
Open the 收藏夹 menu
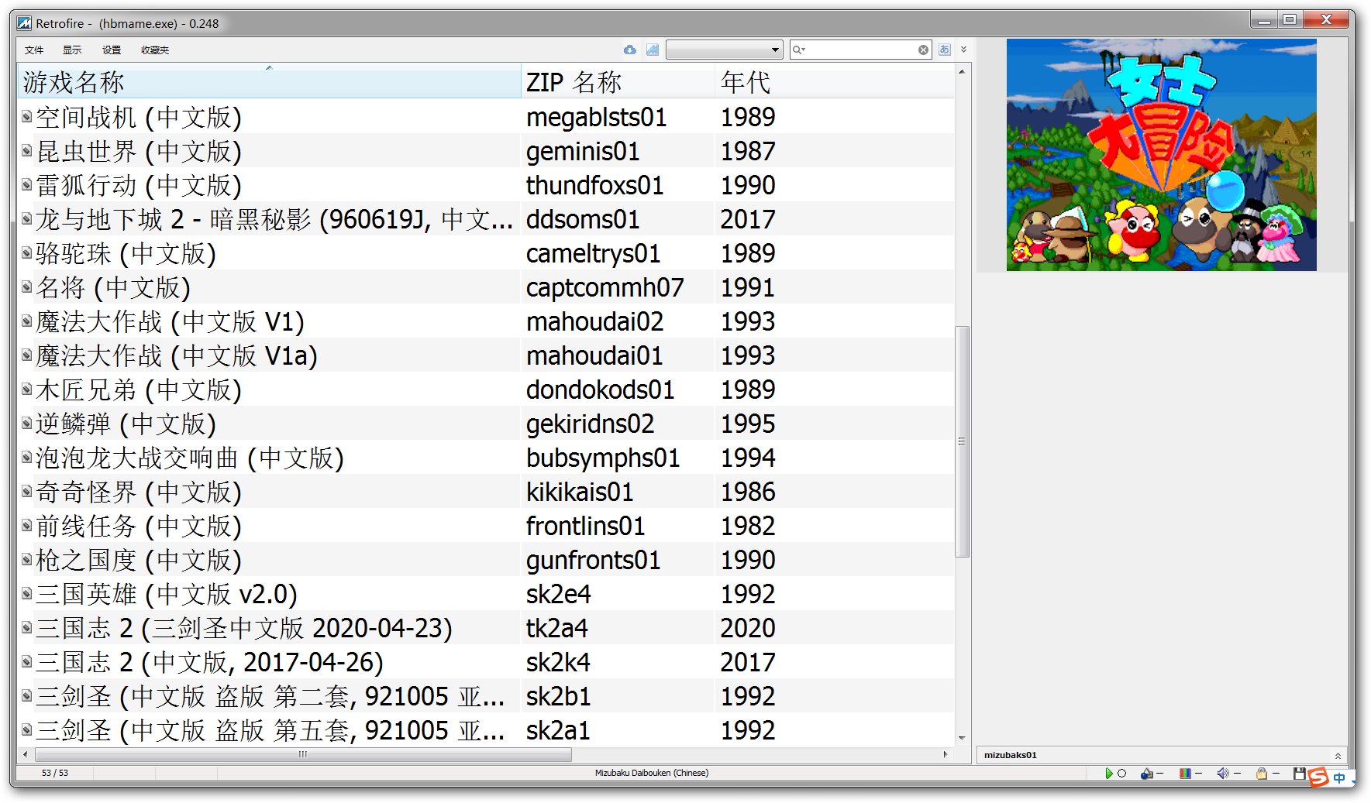(x=155, y=50)
